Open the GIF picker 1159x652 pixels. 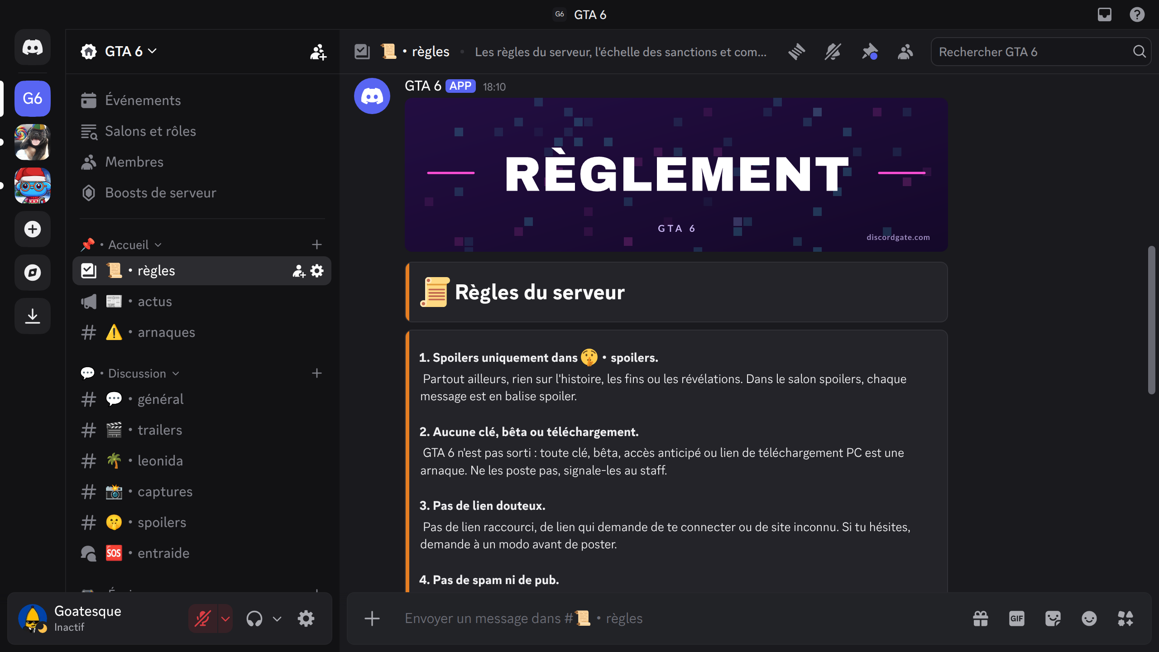[x=1017, y=618]
